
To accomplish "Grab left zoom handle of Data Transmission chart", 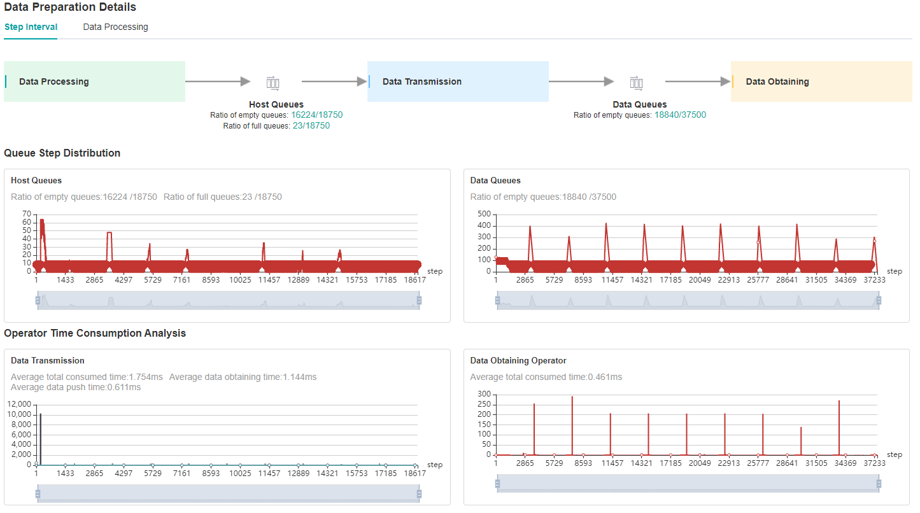I will 38,493.
